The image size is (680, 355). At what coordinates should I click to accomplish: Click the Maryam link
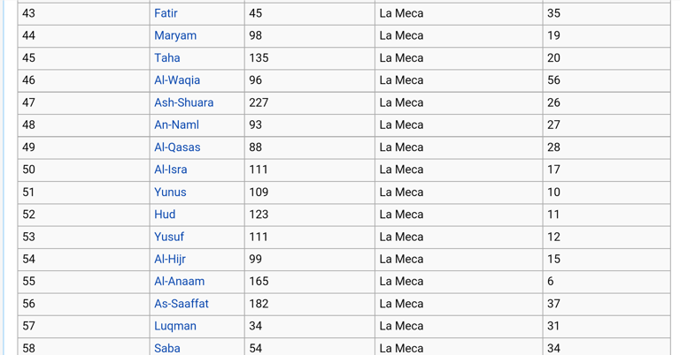175,35
